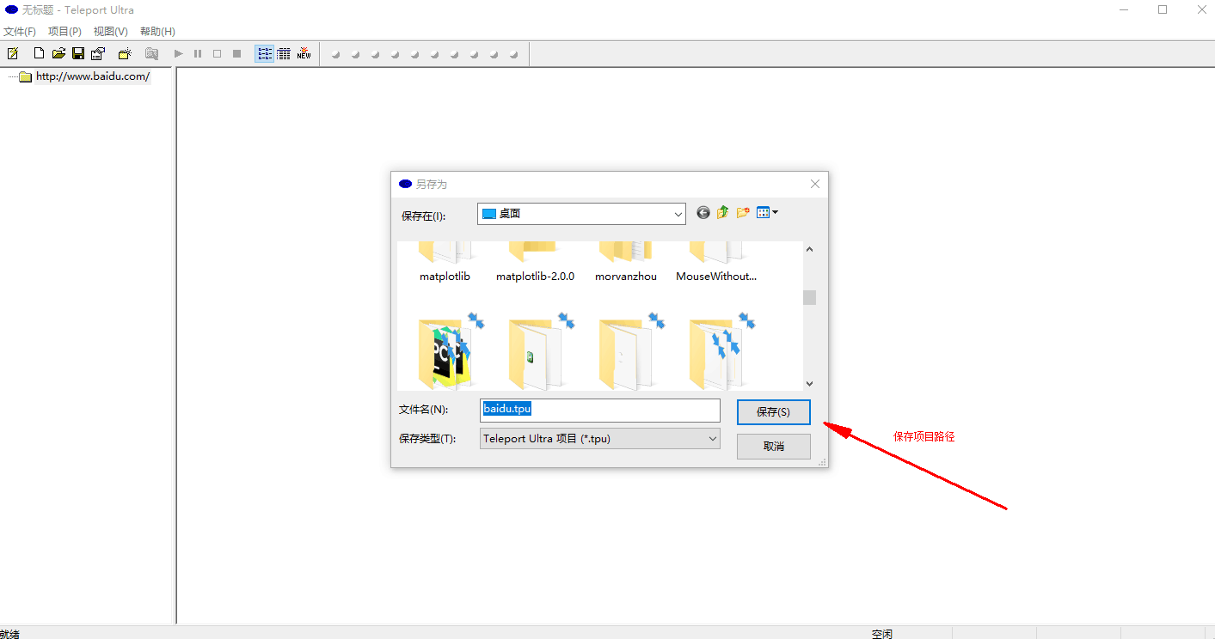Click the greyed-out icon left of Start
The image size is (1215, 639).
click(151, 53)
